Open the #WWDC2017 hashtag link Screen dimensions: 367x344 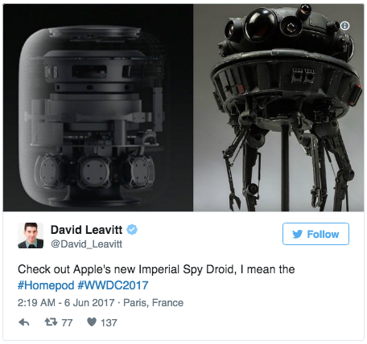point(113,285)
